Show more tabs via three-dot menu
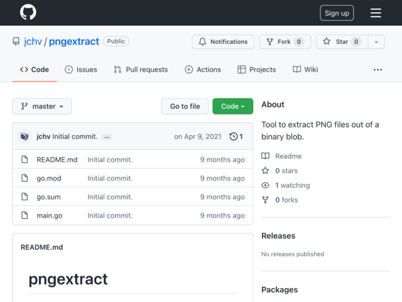 click(x=378, y=70)
